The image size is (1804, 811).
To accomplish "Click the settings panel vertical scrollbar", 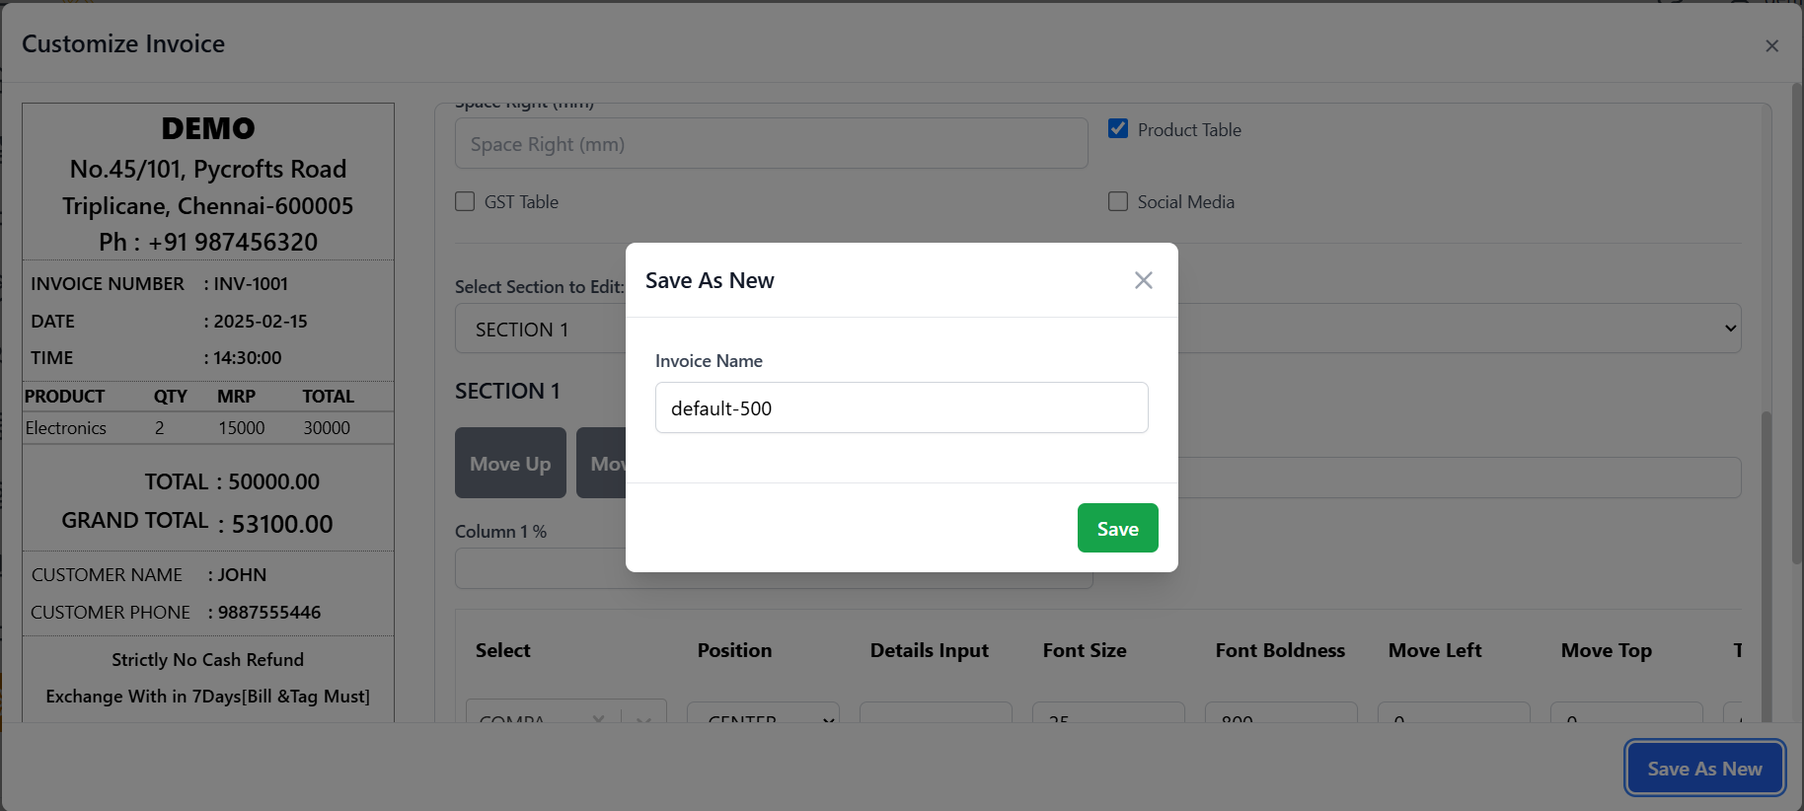I will pyautogui.click(x=1766, y=553).
